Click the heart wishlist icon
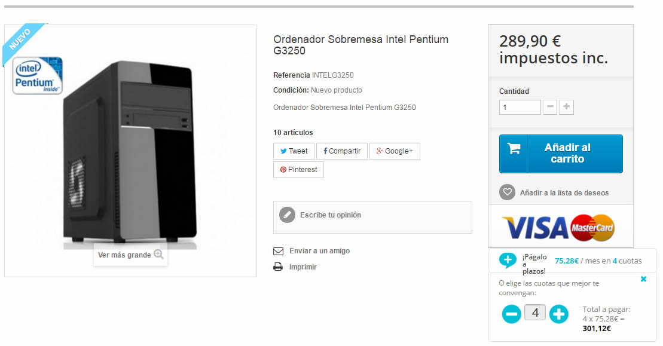This screenshot has height=346, width=663. (x=507, y=192)
